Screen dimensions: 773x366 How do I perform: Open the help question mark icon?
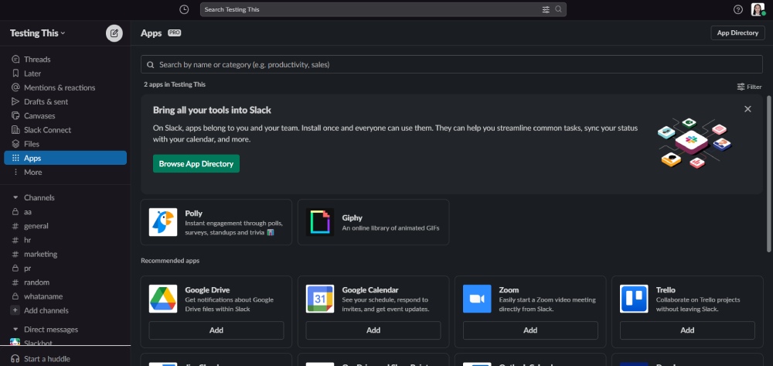(738, 9)
